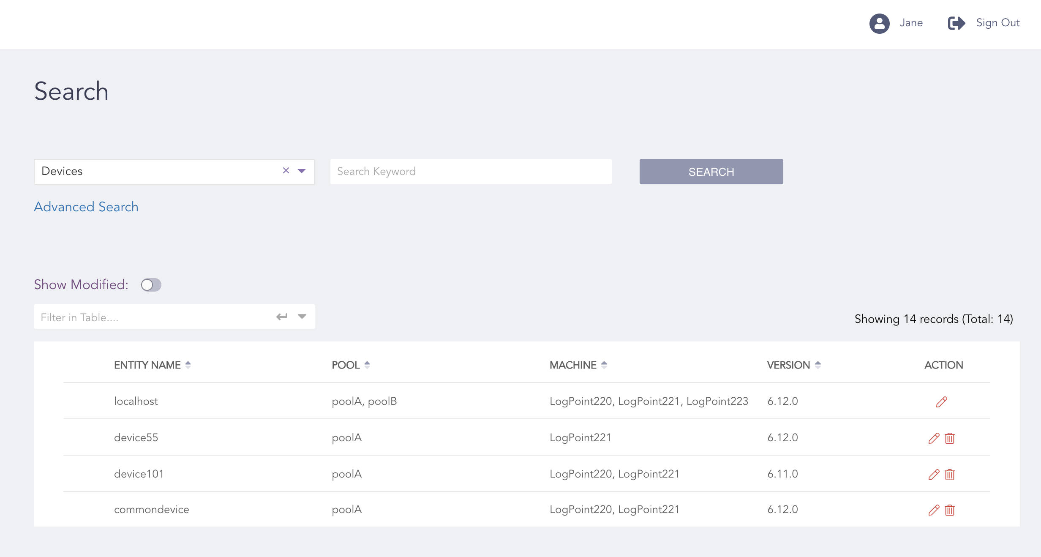Screen dimensions: 1041x557
Task: Click the Sign Out arrow icon
Action: [957, 23]
